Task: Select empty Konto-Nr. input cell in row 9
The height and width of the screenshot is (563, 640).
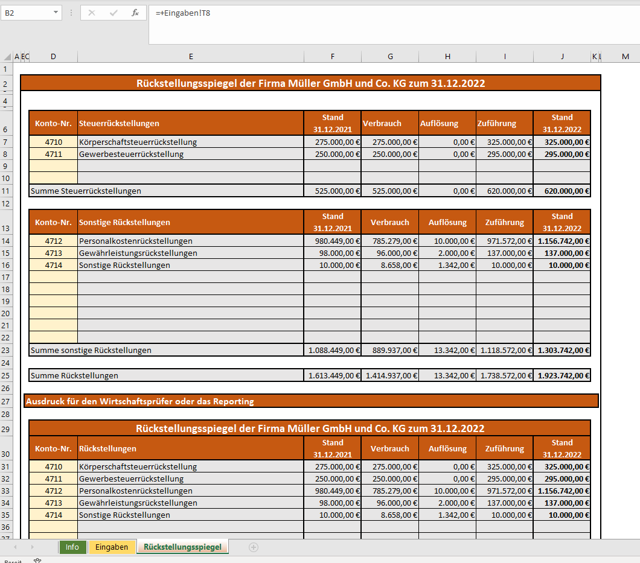Action: pos(54,166)
